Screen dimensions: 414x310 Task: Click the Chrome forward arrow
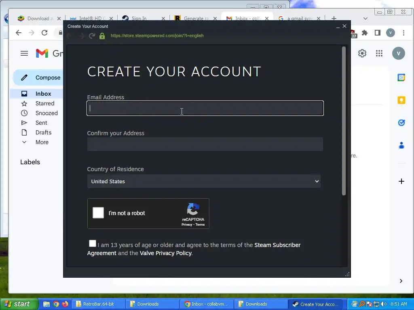pyautogui.click(x=32, y=33)
